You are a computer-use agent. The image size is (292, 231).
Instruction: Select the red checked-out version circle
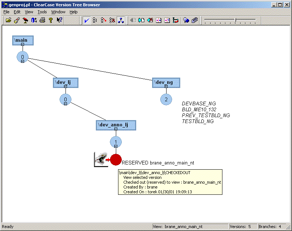click(116, 160)
